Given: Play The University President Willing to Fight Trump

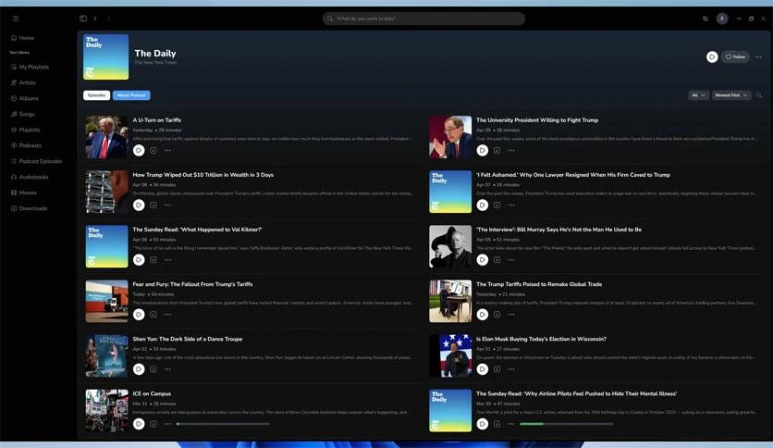Looking at the screenshot, I should tap(483, 151).
